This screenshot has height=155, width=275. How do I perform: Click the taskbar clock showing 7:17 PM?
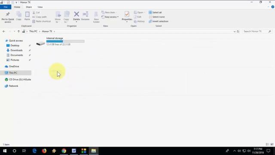[258, 151]
